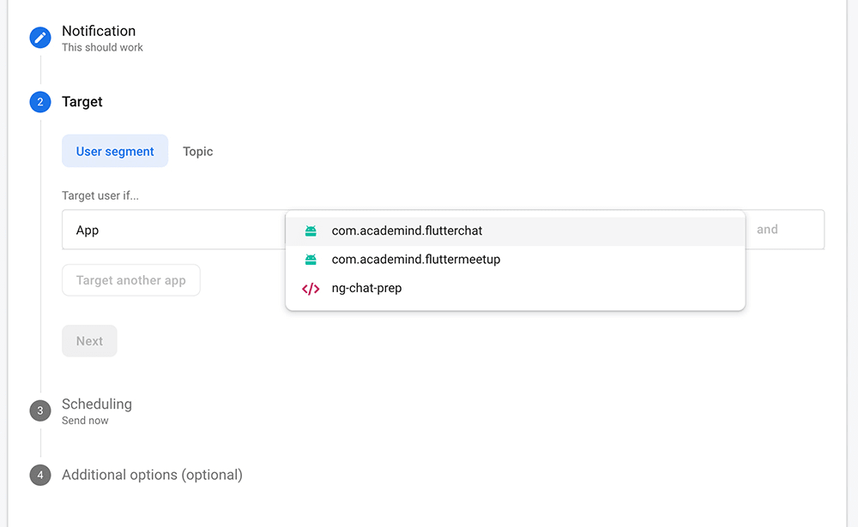This screenshot has width=858, height=527.
Task: Click the "This should work" notification subtitle
Action: (x=102, y=48)
